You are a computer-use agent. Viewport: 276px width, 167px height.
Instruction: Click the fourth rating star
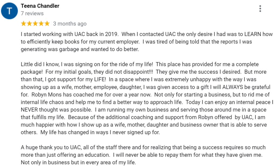[x=41, y=24]
